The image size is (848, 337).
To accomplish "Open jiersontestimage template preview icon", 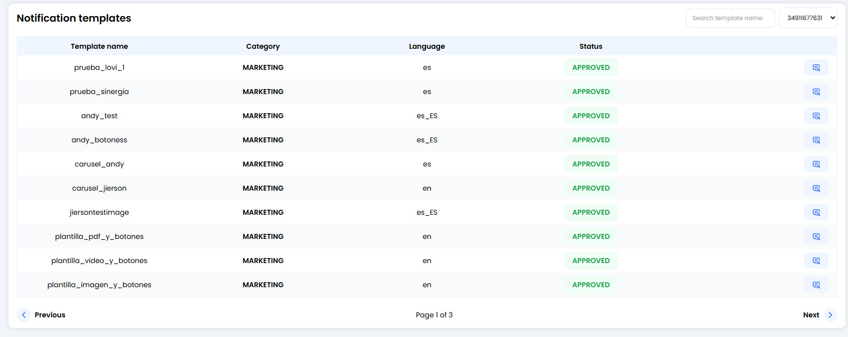I will click(816, 212).
